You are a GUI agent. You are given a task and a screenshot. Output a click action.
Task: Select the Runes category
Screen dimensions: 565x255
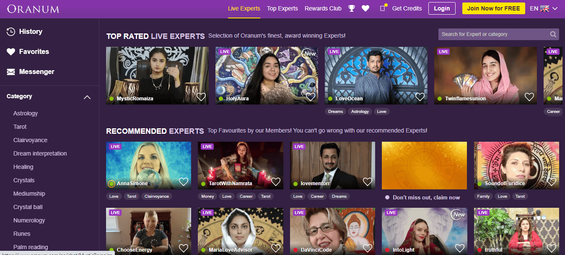tap(22, 234)
